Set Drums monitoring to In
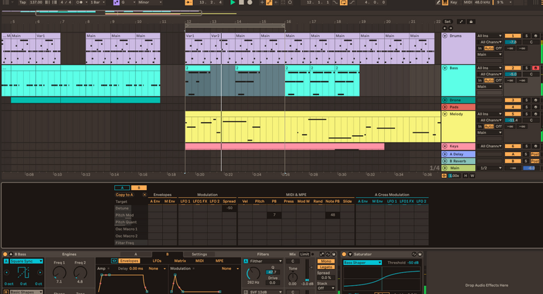Screen dimensions: 543x294 tap(480, 48)
